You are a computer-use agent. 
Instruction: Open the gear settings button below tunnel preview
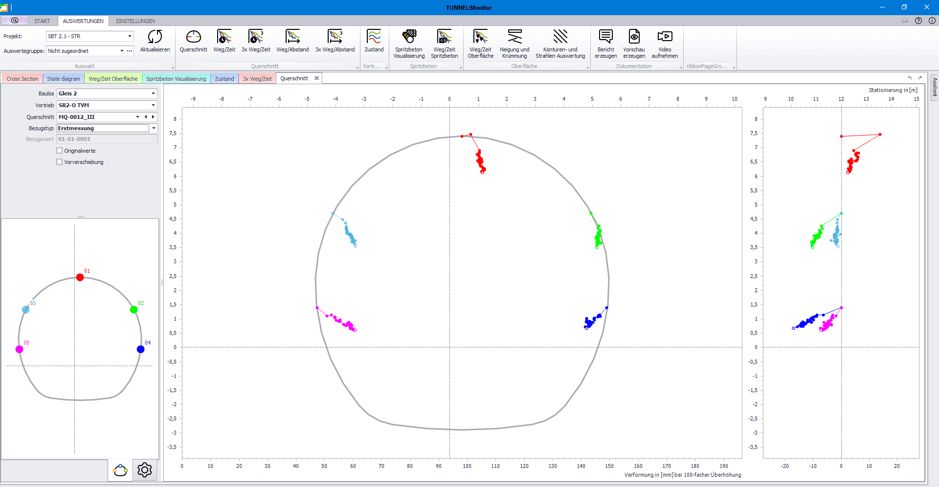point(145,470)
